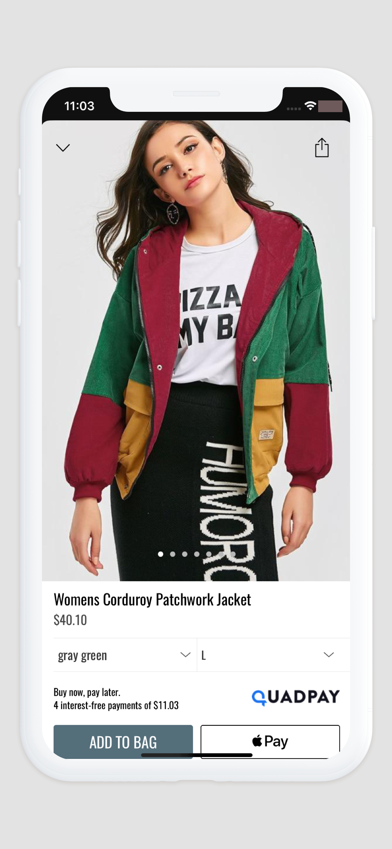Select the first image pagination dot
This screenshot has width=392, height=849.
click(160, 554)
